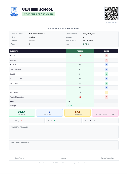Click the green 'Passed' result text
This screenshot has height=174, width=127.
tap(56, 121)
